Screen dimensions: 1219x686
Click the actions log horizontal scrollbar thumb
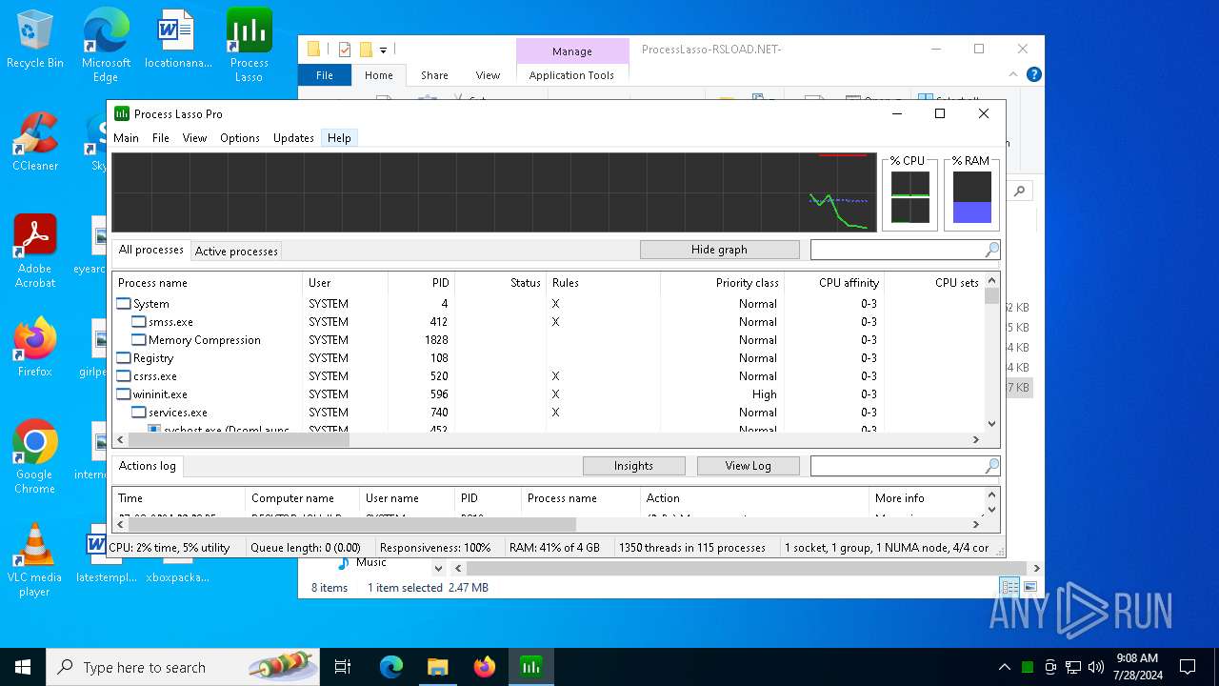[x=352, y=524]
